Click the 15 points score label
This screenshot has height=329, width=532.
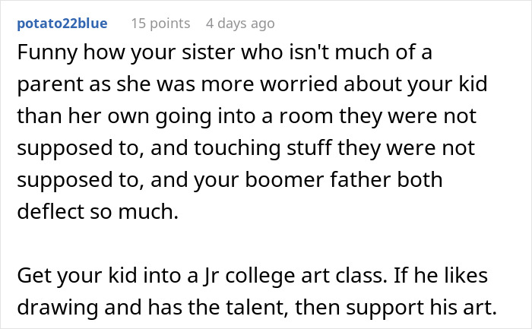tap(160, 24)
